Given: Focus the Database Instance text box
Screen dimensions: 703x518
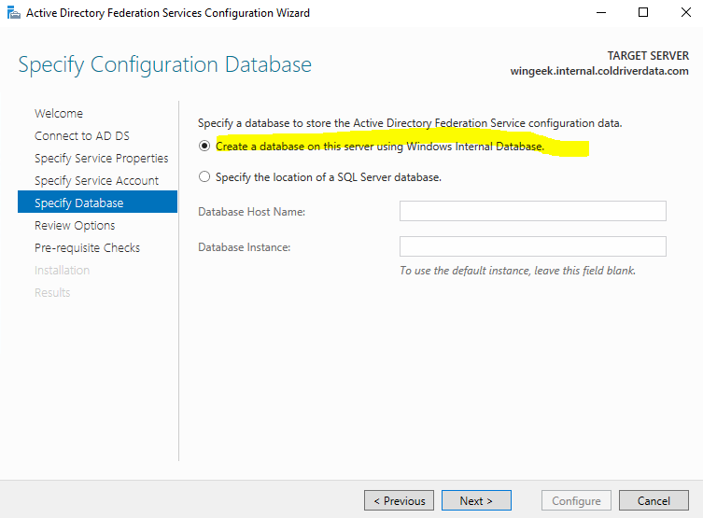Looking at the screenshot, I should [x=532, y=246].
